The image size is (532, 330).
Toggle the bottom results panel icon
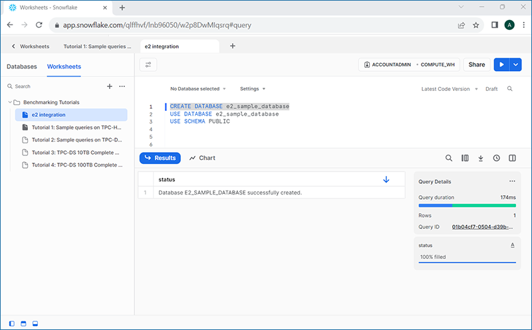click(35, 323)
